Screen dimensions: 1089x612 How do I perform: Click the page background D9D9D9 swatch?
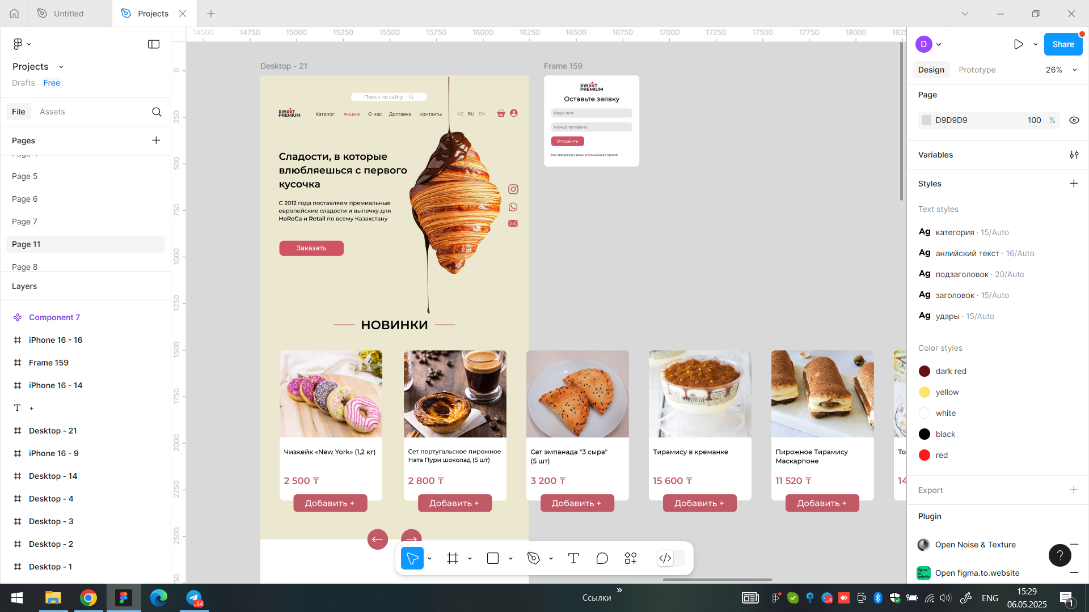pyautogui.click(x=926, y=120)
